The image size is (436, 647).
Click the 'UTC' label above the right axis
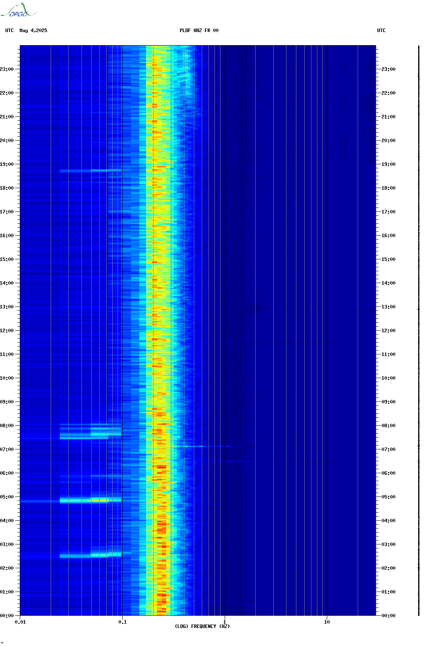(x=381, y=30)
